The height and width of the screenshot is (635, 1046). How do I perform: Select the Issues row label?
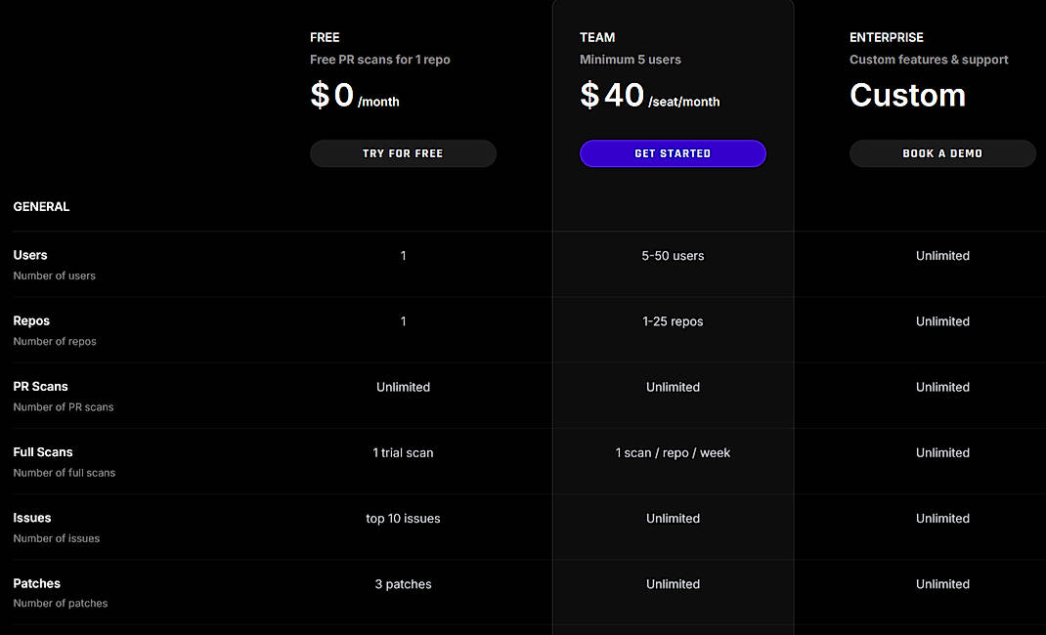pos(31,518)
